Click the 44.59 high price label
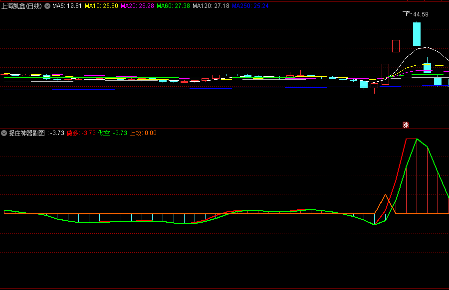This screenshot has height=290, width=449. click(x=421, y=14)
